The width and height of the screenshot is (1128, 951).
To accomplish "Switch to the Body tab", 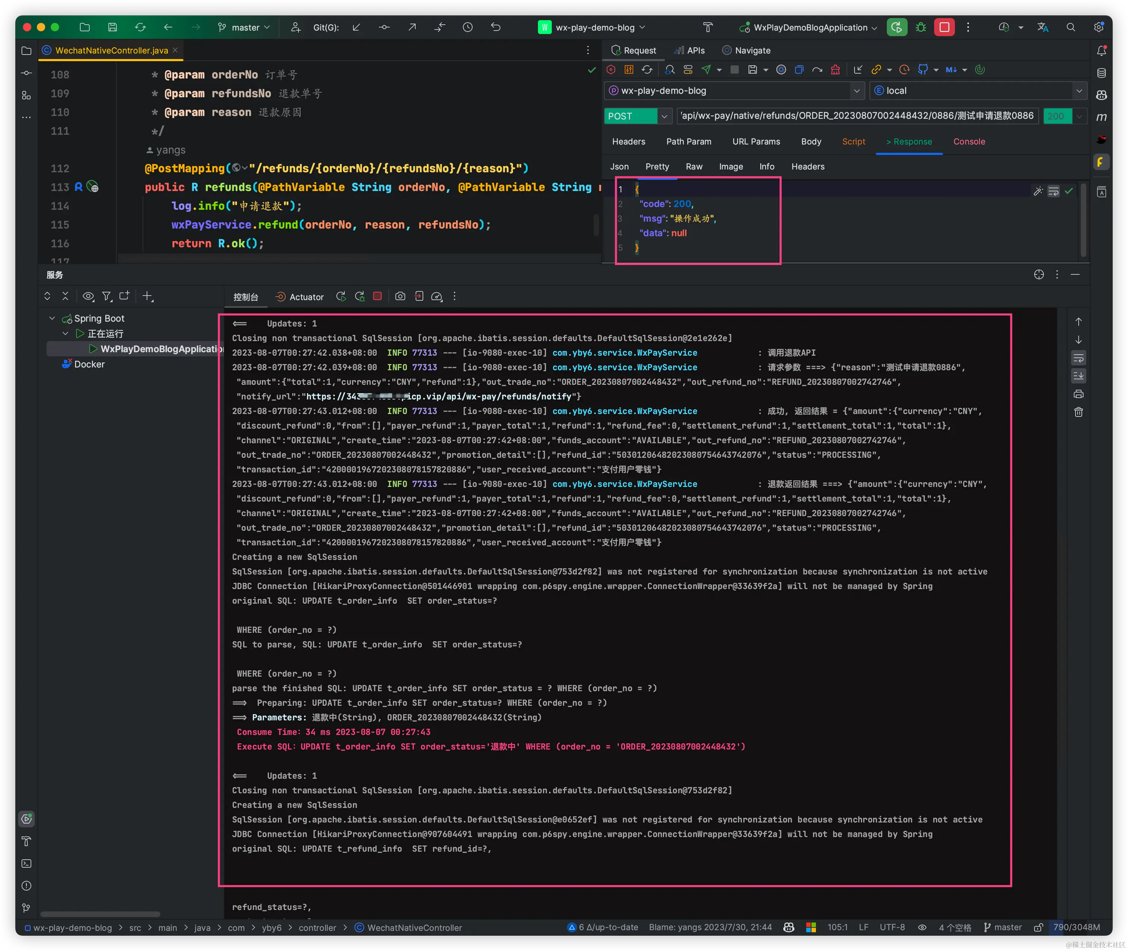I will pyautogui.click(x=811, y=142).
